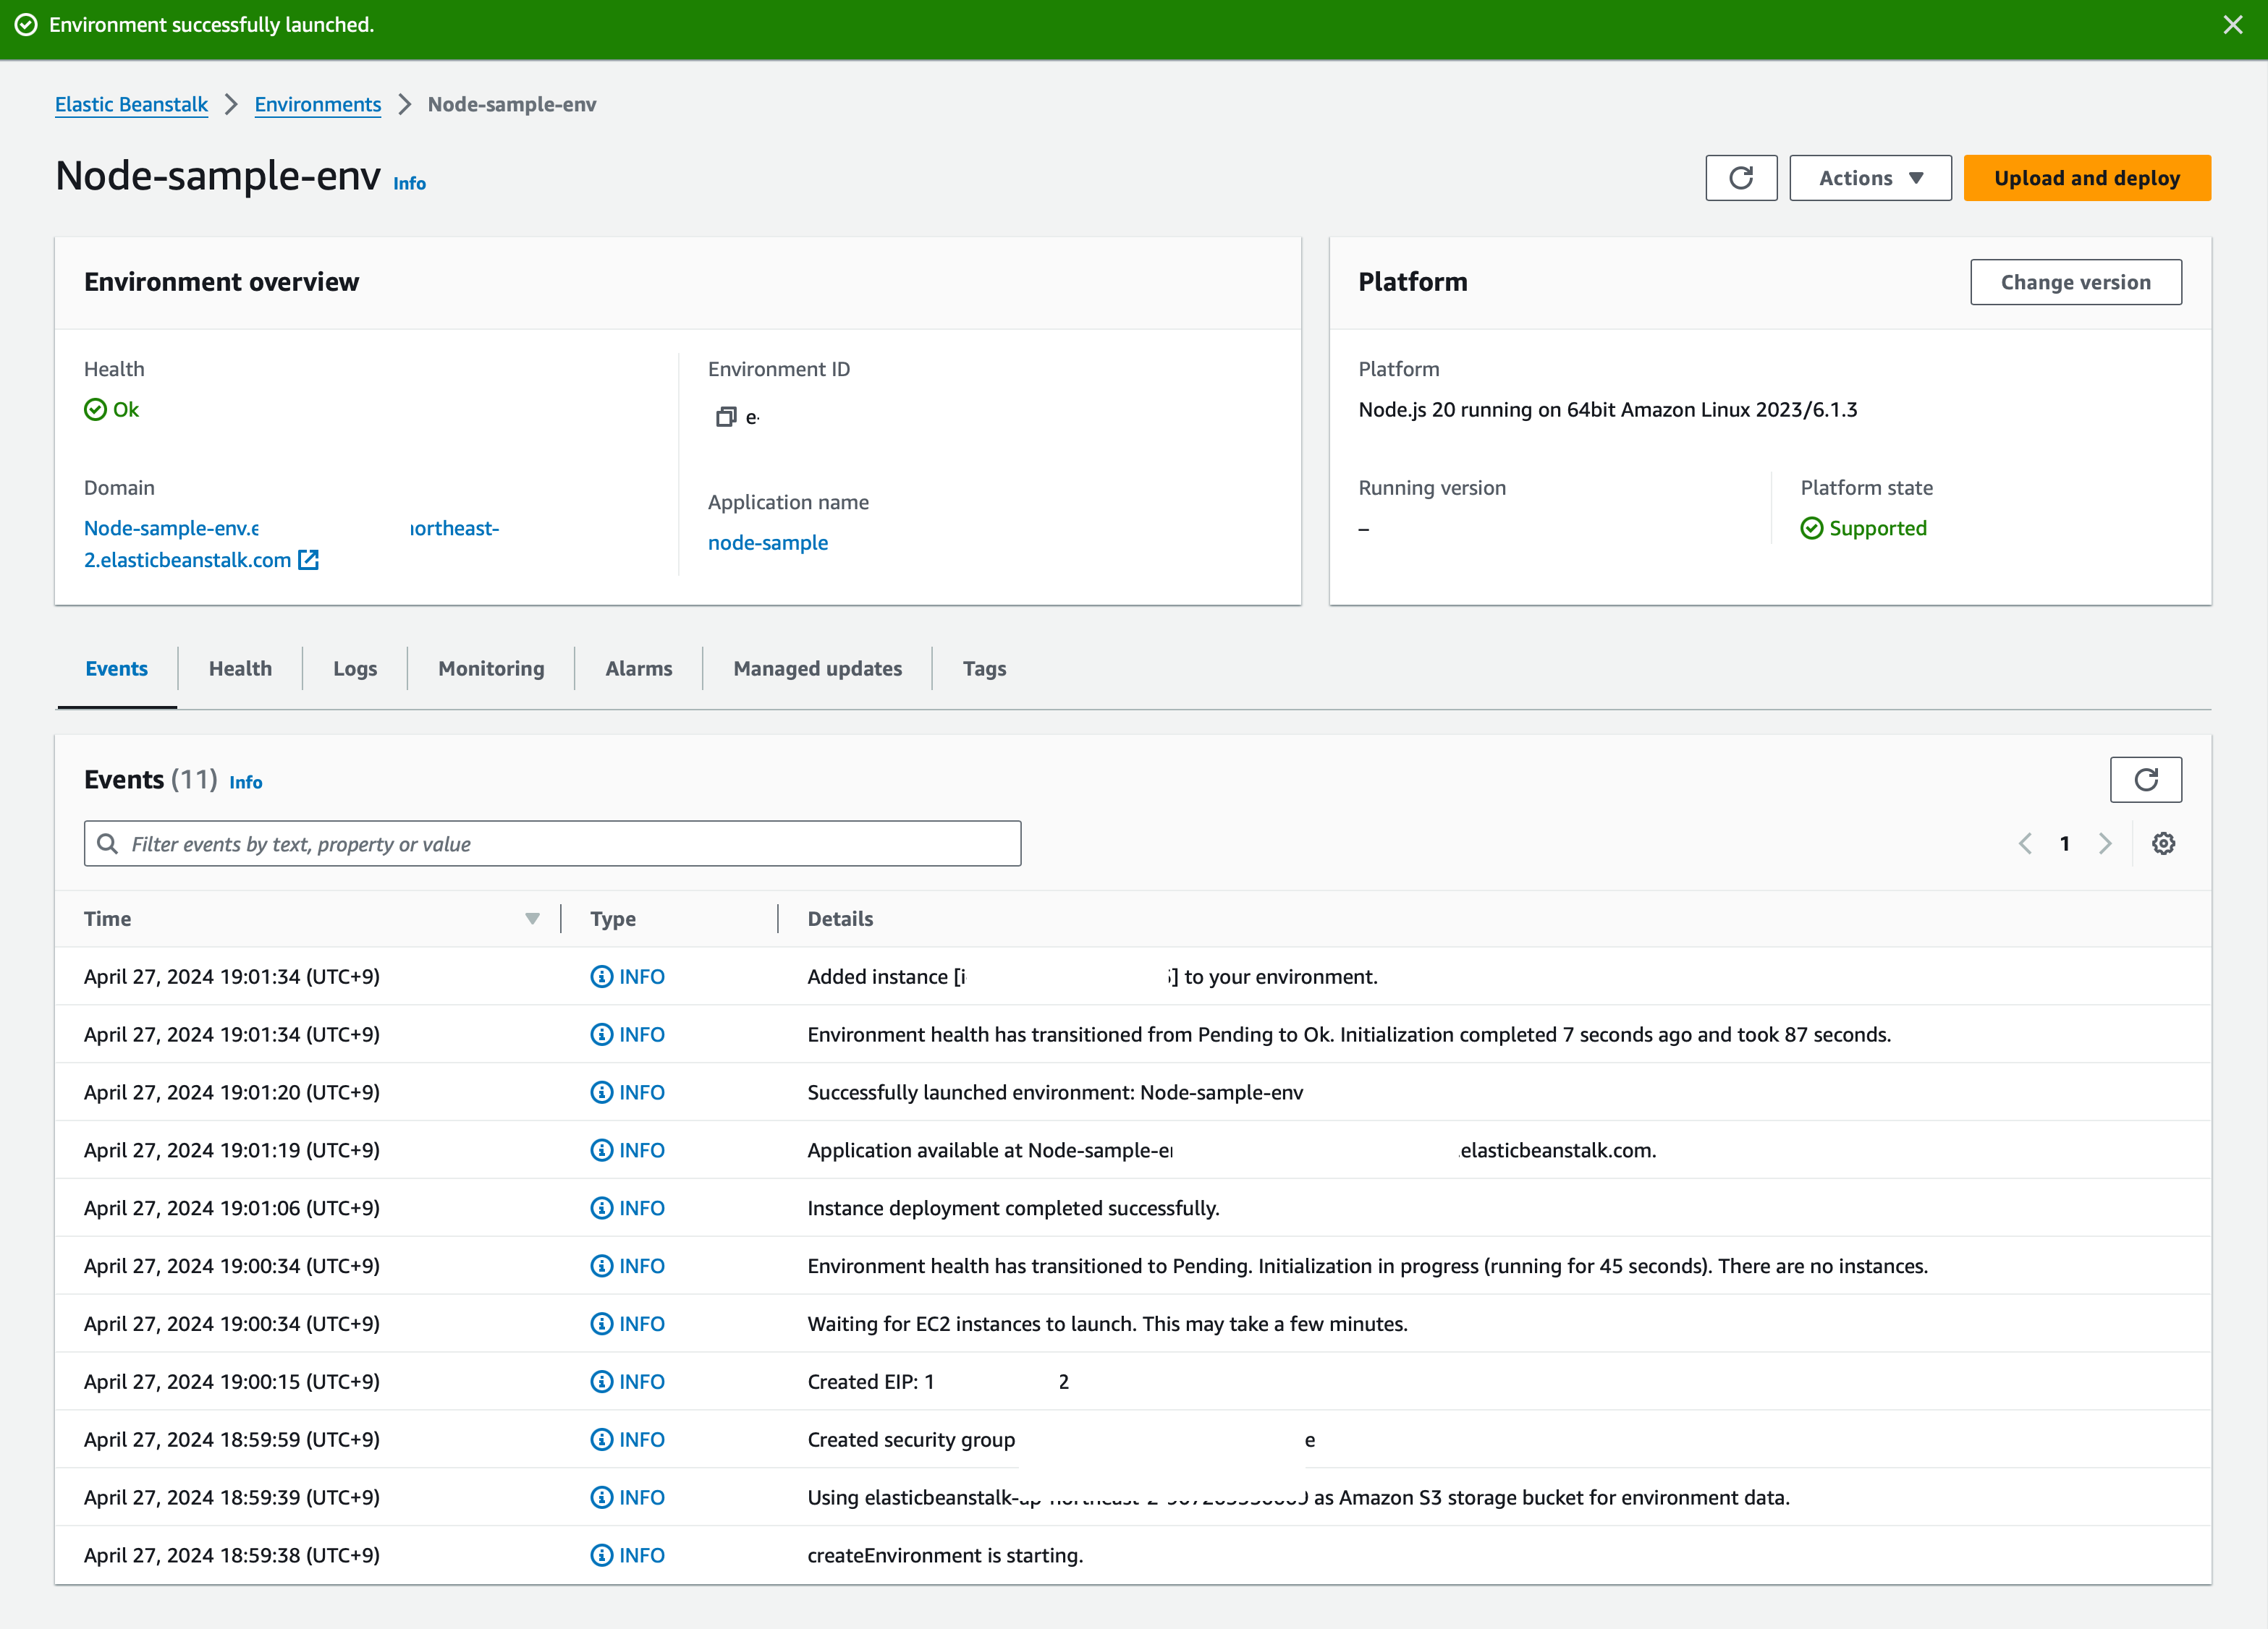This screenshot has height=1629, width=2268.
Task: Select 'Instance deployment completed successfully.' text
Action: point(1013,1208)
